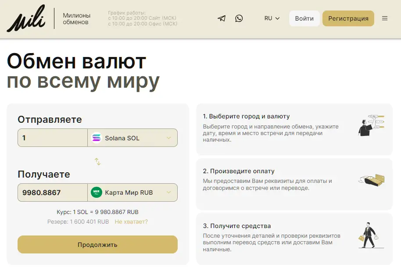Focus the send amount input field
Viewport: 401px width, 271px height.
(53, 138)
